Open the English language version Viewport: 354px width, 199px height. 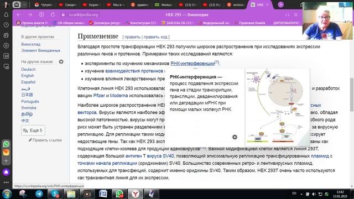[28, 76]
